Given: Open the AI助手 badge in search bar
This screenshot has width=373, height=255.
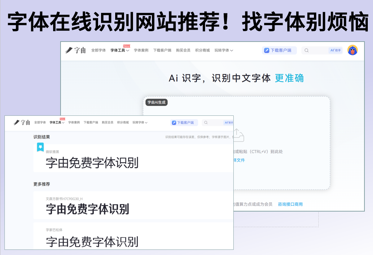Looking at the screenshot, I should coord(335,50).
